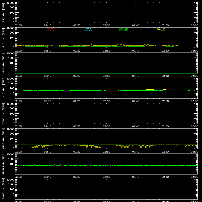This screenshot has width=202, height=202.
Task: Click 02:50 tick label below 4995 MHz plot
Action: click(165, 152)
